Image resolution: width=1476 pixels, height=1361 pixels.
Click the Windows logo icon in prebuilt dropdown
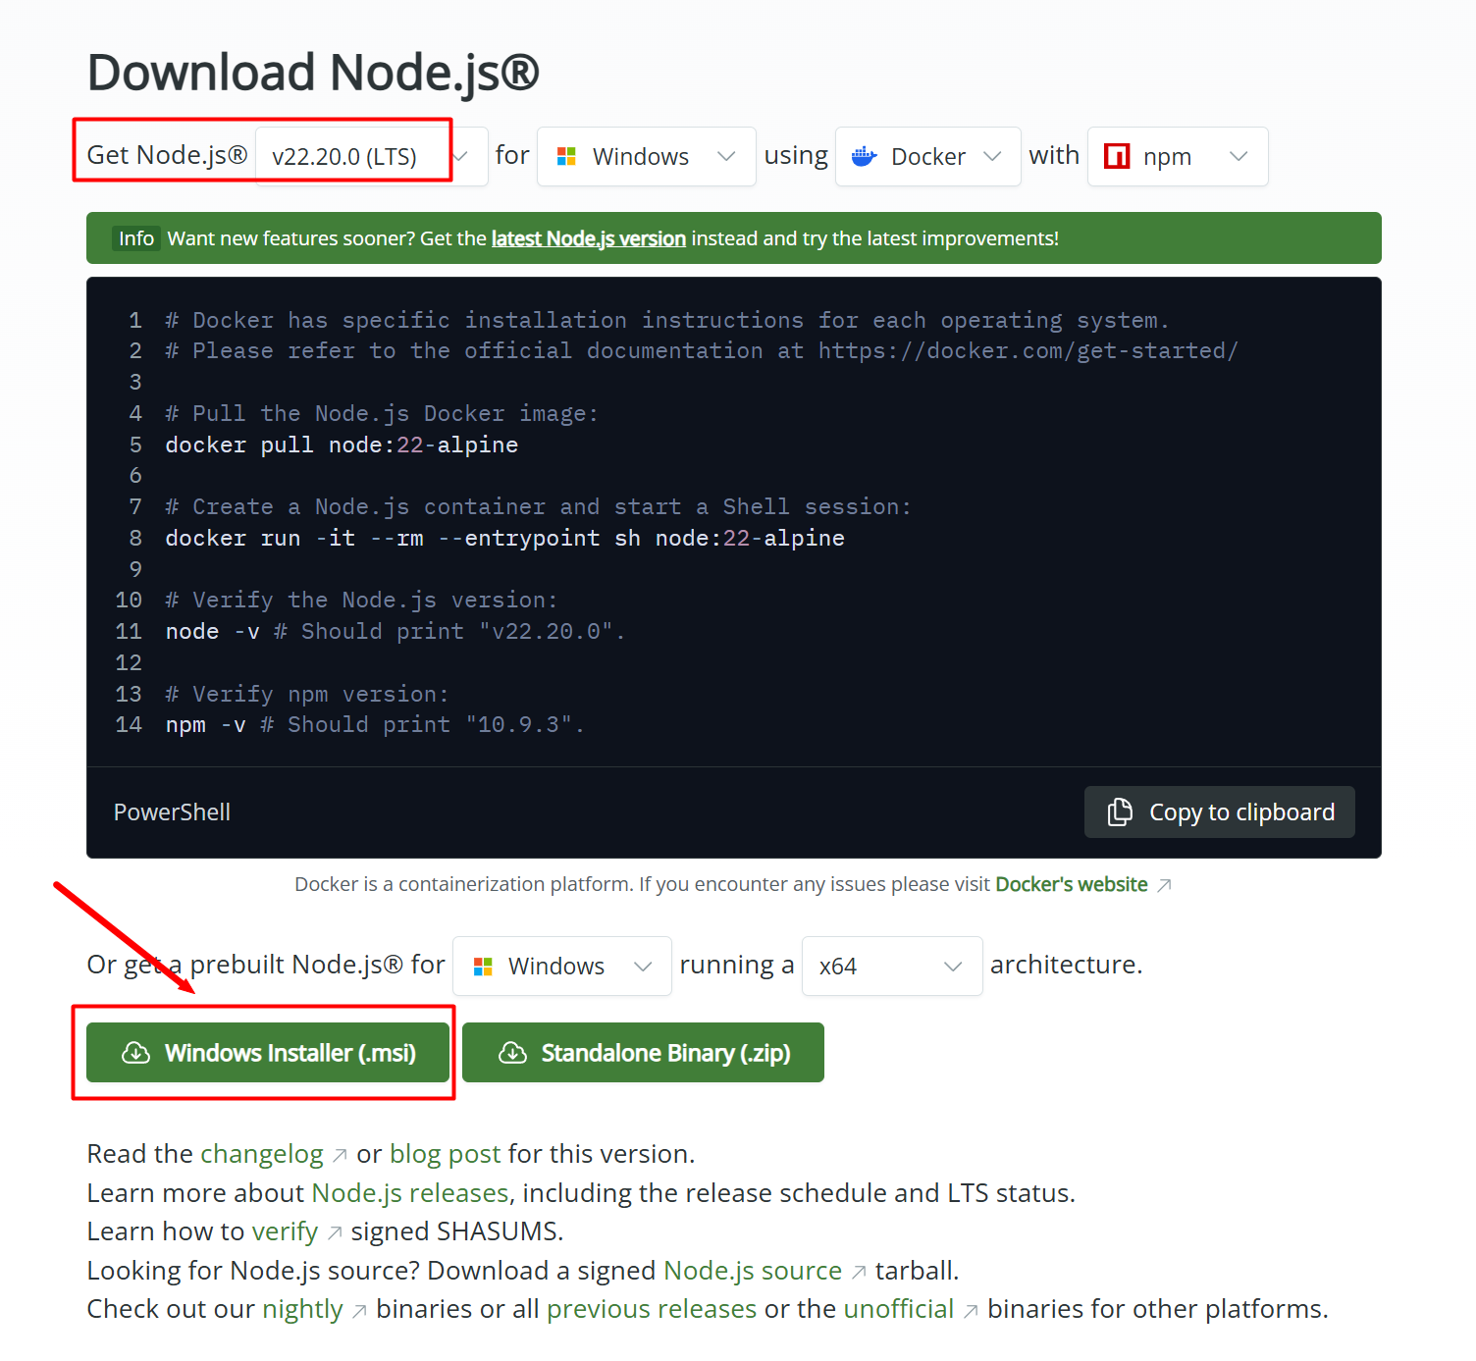(x=482, y=967)
